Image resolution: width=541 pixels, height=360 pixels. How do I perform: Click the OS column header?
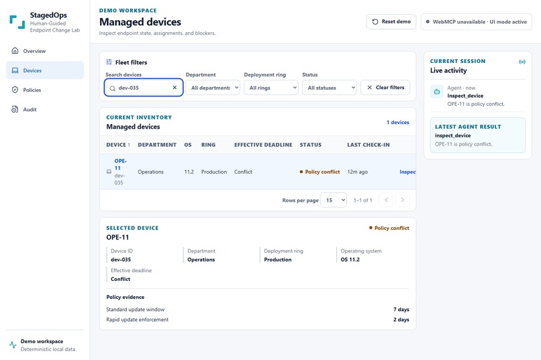pos(188,145)
